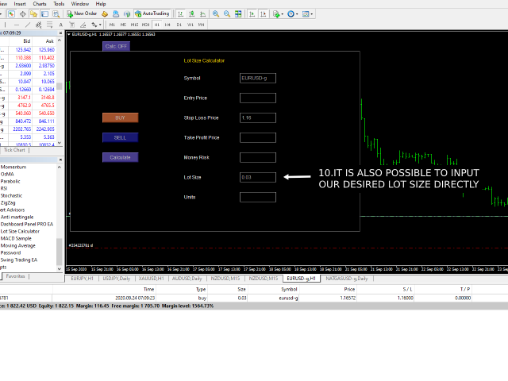Collapse chart title triangle near EURUSD-g,H1

(x=69, y=34)
